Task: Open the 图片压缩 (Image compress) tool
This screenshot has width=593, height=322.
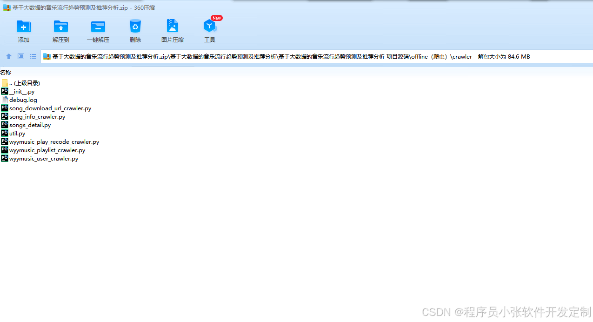Action: pyautogui.click(x=173, y=26)
